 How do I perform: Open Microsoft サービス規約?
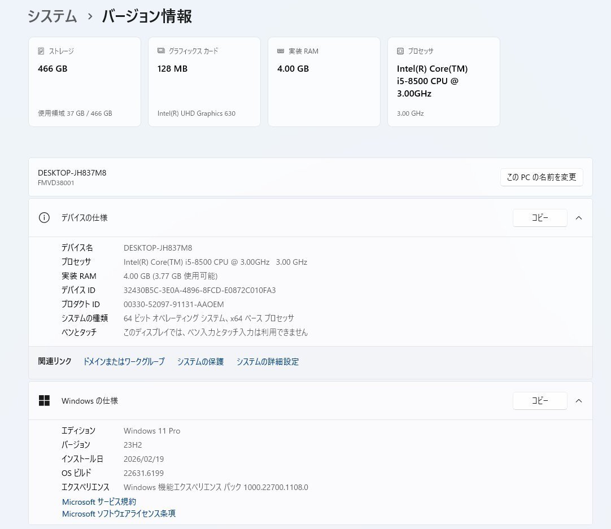(x=98, y=501)
